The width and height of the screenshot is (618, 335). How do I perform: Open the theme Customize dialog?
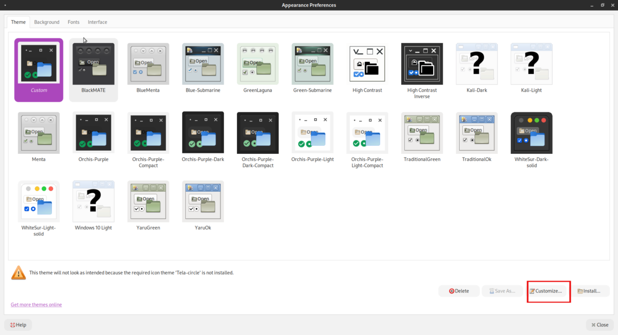point(548,291)
